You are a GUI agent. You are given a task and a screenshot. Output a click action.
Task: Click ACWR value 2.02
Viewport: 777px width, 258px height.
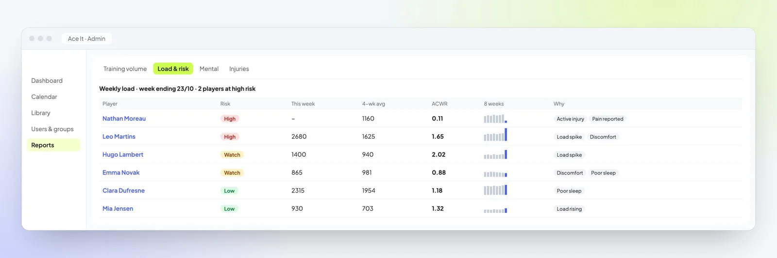(439, 154)
